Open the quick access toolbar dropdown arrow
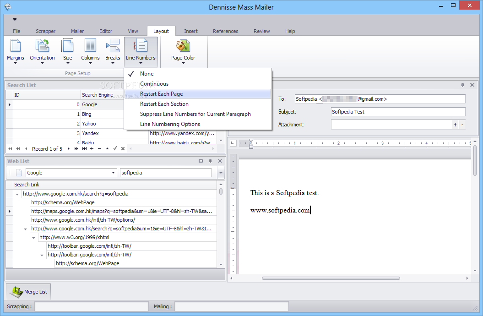Image resolution: width=483 pixels, height=316 pixels. click(x=15, y=19)
